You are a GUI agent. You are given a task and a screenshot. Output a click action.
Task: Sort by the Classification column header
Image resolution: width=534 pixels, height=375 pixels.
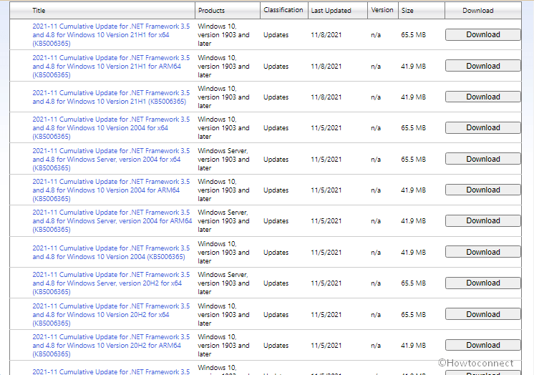[283, 10]
